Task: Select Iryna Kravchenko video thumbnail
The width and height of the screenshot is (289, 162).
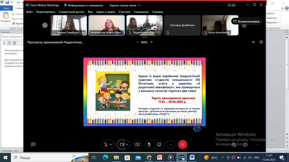Action: (220, 25)
